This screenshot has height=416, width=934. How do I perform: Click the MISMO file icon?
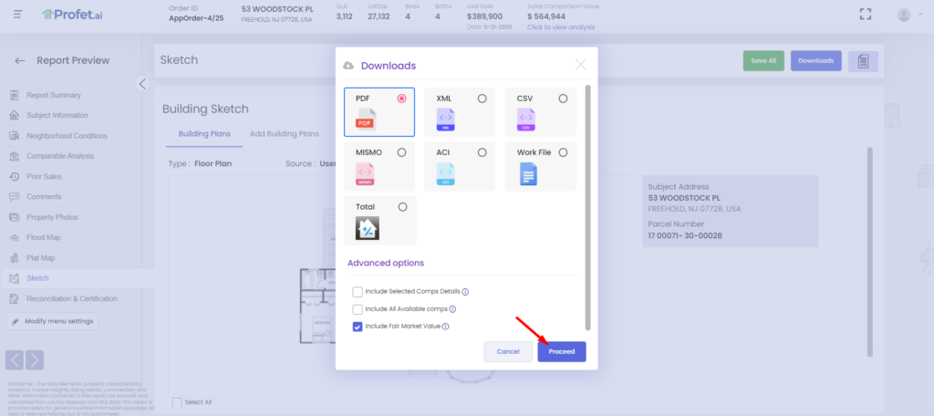click(x=365, y=173)
